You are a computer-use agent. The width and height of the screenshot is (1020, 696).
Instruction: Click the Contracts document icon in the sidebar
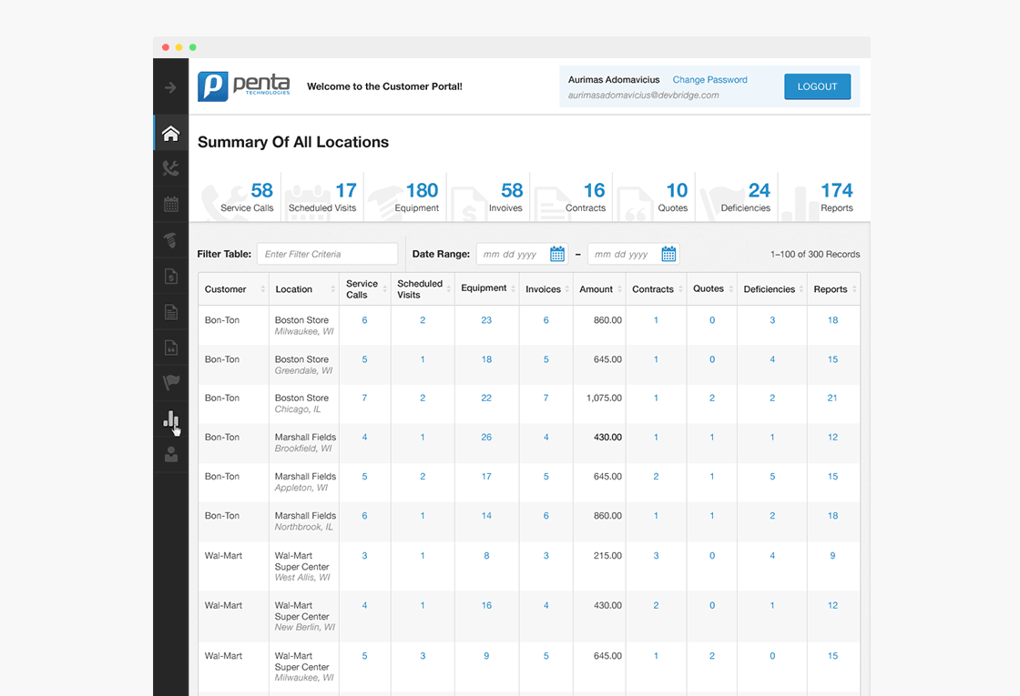170,311
